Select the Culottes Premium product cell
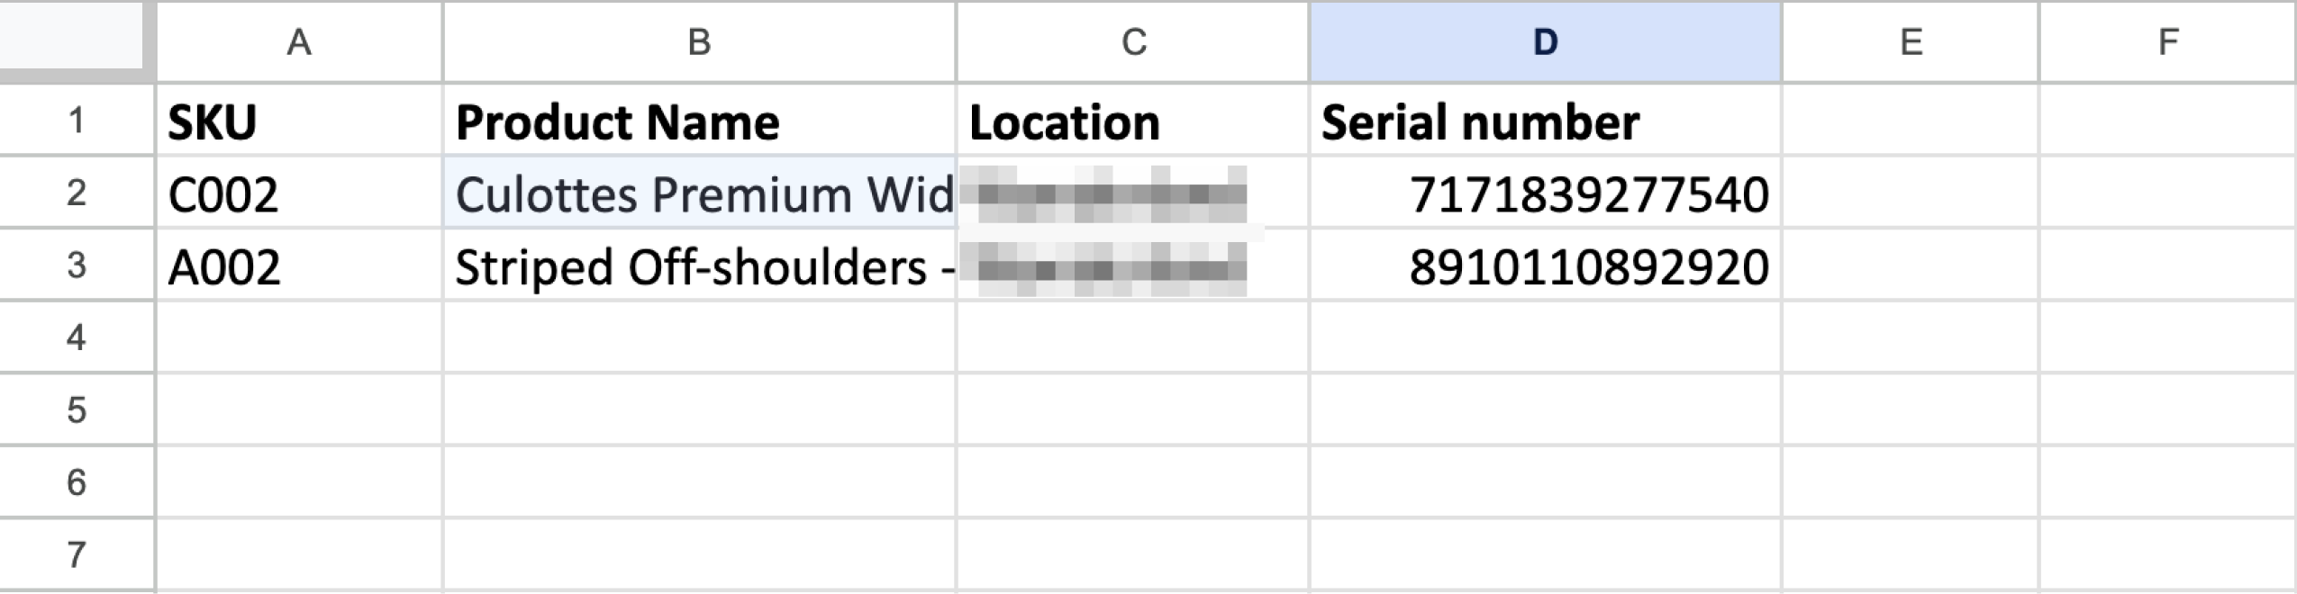This screenshot has height=594, width=2297. click(699, 193)
